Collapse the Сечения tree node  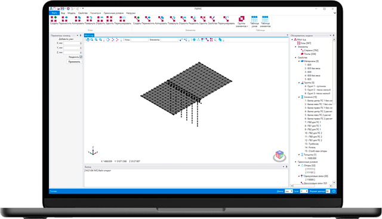click(x=299, y=97)
